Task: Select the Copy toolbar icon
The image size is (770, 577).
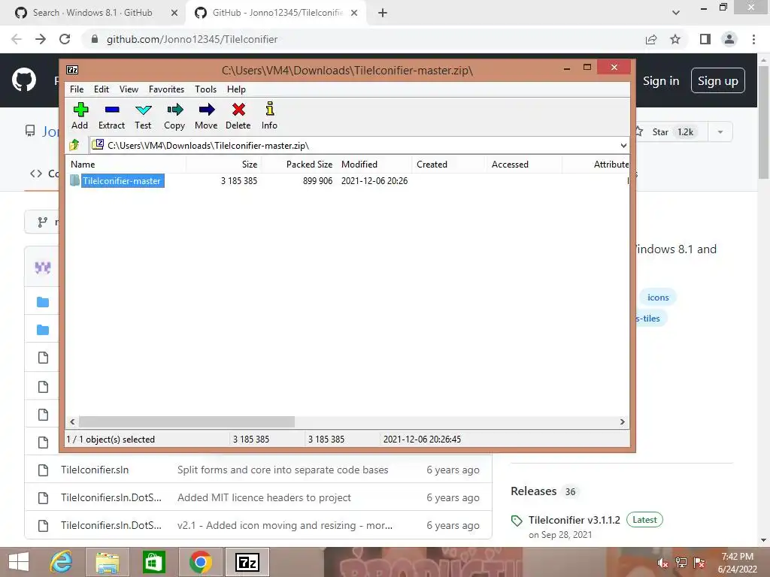Action: [x=174, y=116]
